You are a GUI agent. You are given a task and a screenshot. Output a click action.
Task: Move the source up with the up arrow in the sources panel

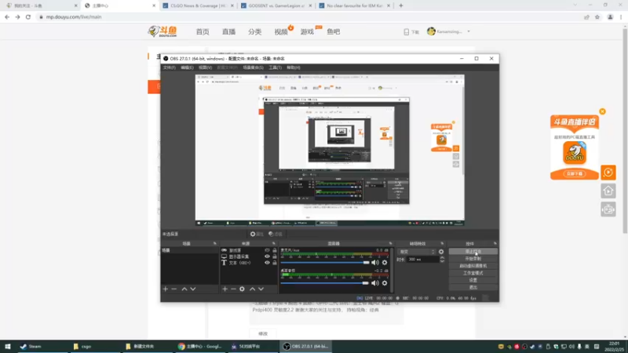coord(252,289)
